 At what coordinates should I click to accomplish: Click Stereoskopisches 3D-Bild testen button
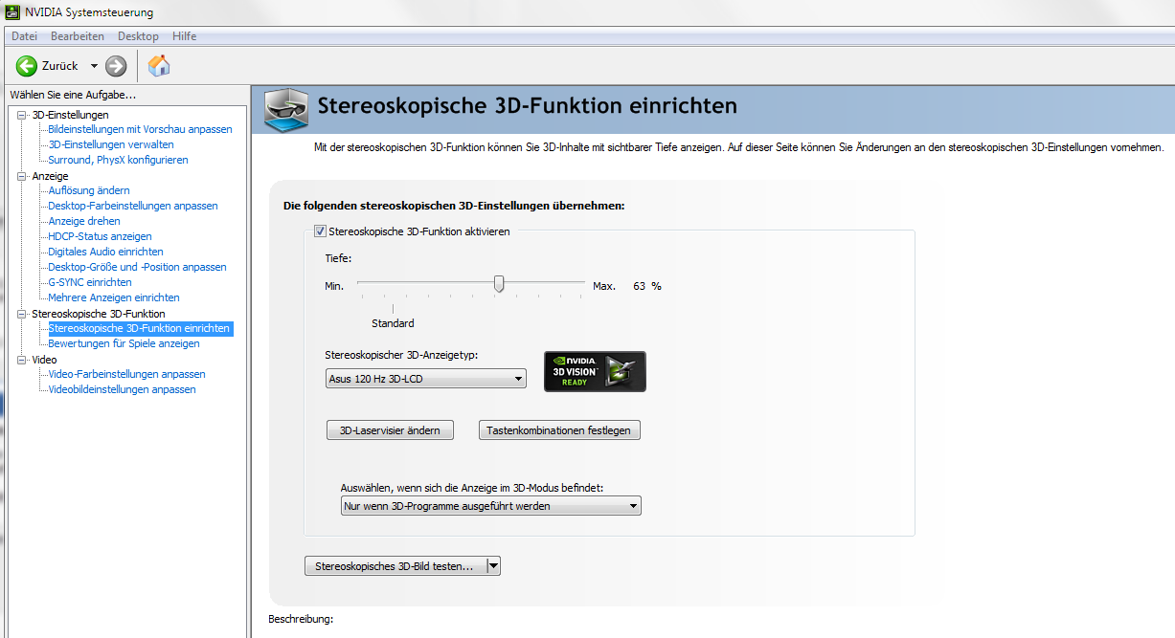395,566
